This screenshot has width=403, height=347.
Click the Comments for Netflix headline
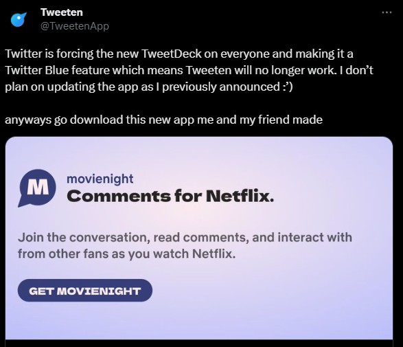coord(170,197)
